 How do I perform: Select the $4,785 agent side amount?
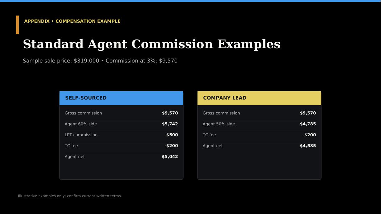point(308,124)
